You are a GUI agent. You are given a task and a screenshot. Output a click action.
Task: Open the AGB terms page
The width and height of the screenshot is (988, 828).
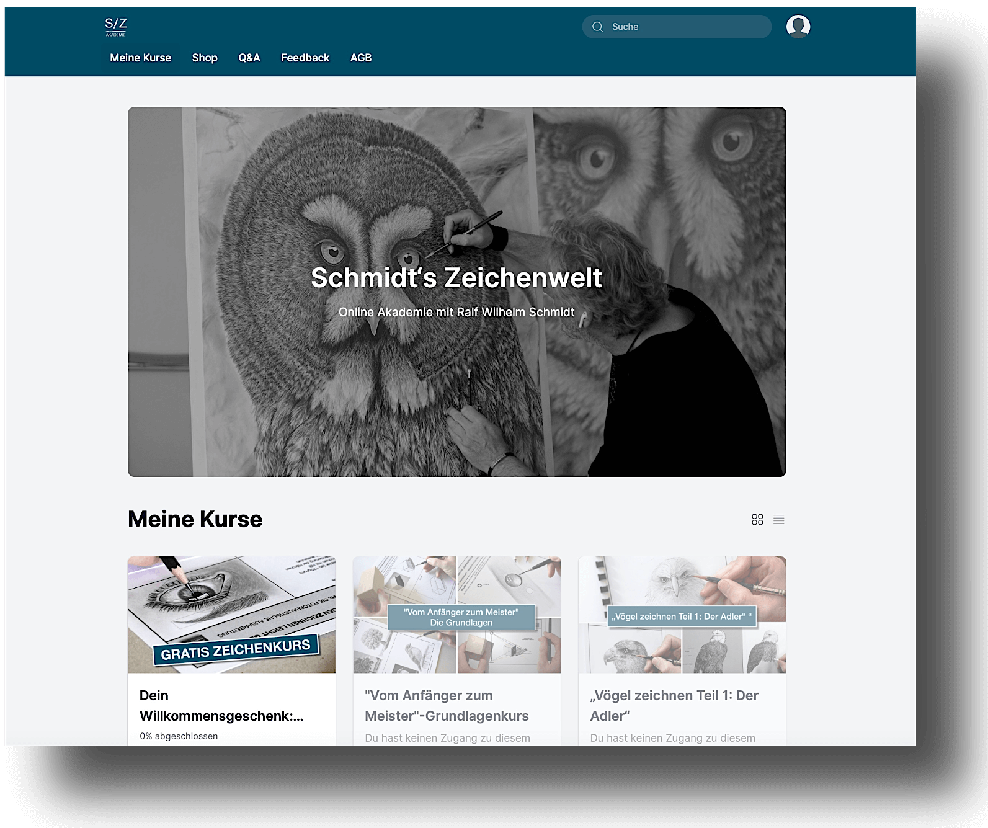(x=361, y=58)
